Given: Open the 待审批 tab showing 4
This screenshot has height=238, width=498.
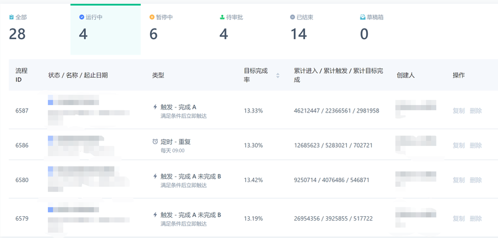Looking at the screenshot, I should (x=246, y=29).
